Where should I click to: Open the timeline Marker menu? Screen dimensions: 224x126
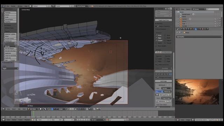click(14, 120)
